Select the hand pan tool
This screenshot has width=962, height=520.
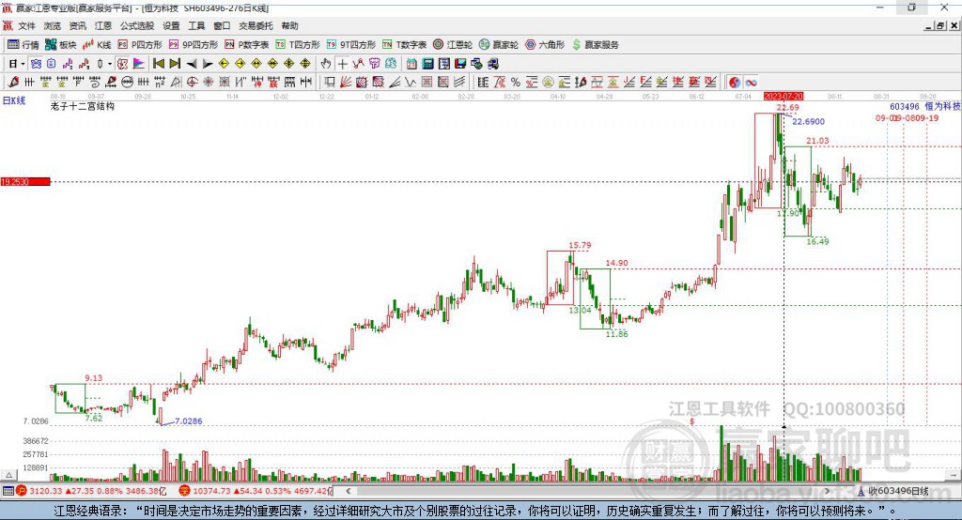[x=326, y=64]
